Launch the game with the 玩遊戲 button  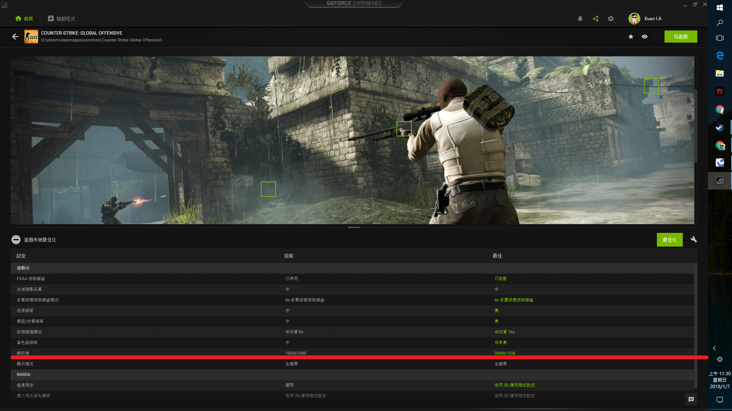click(681, 37)
